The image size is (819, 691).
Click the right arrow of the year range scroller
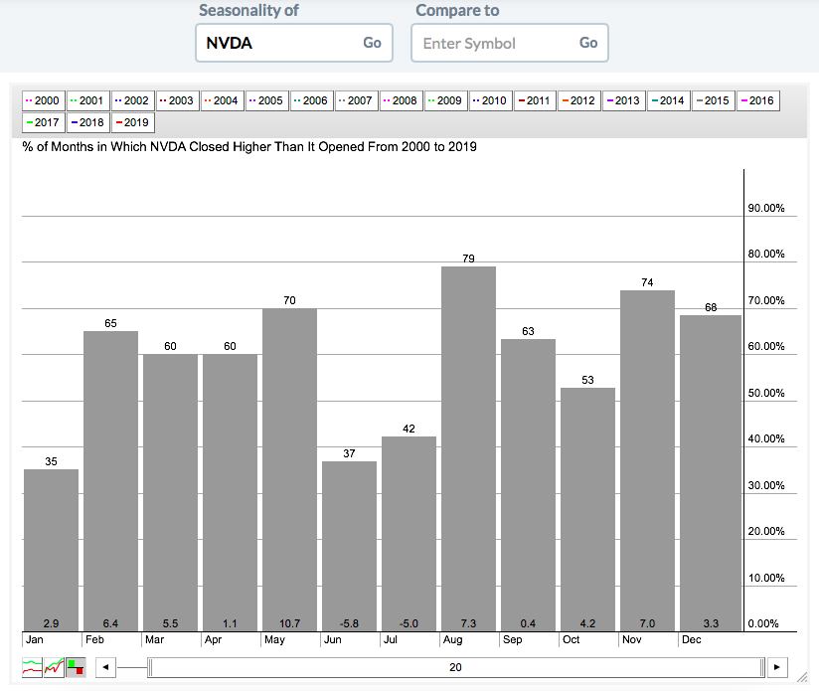tap(777, 667)
